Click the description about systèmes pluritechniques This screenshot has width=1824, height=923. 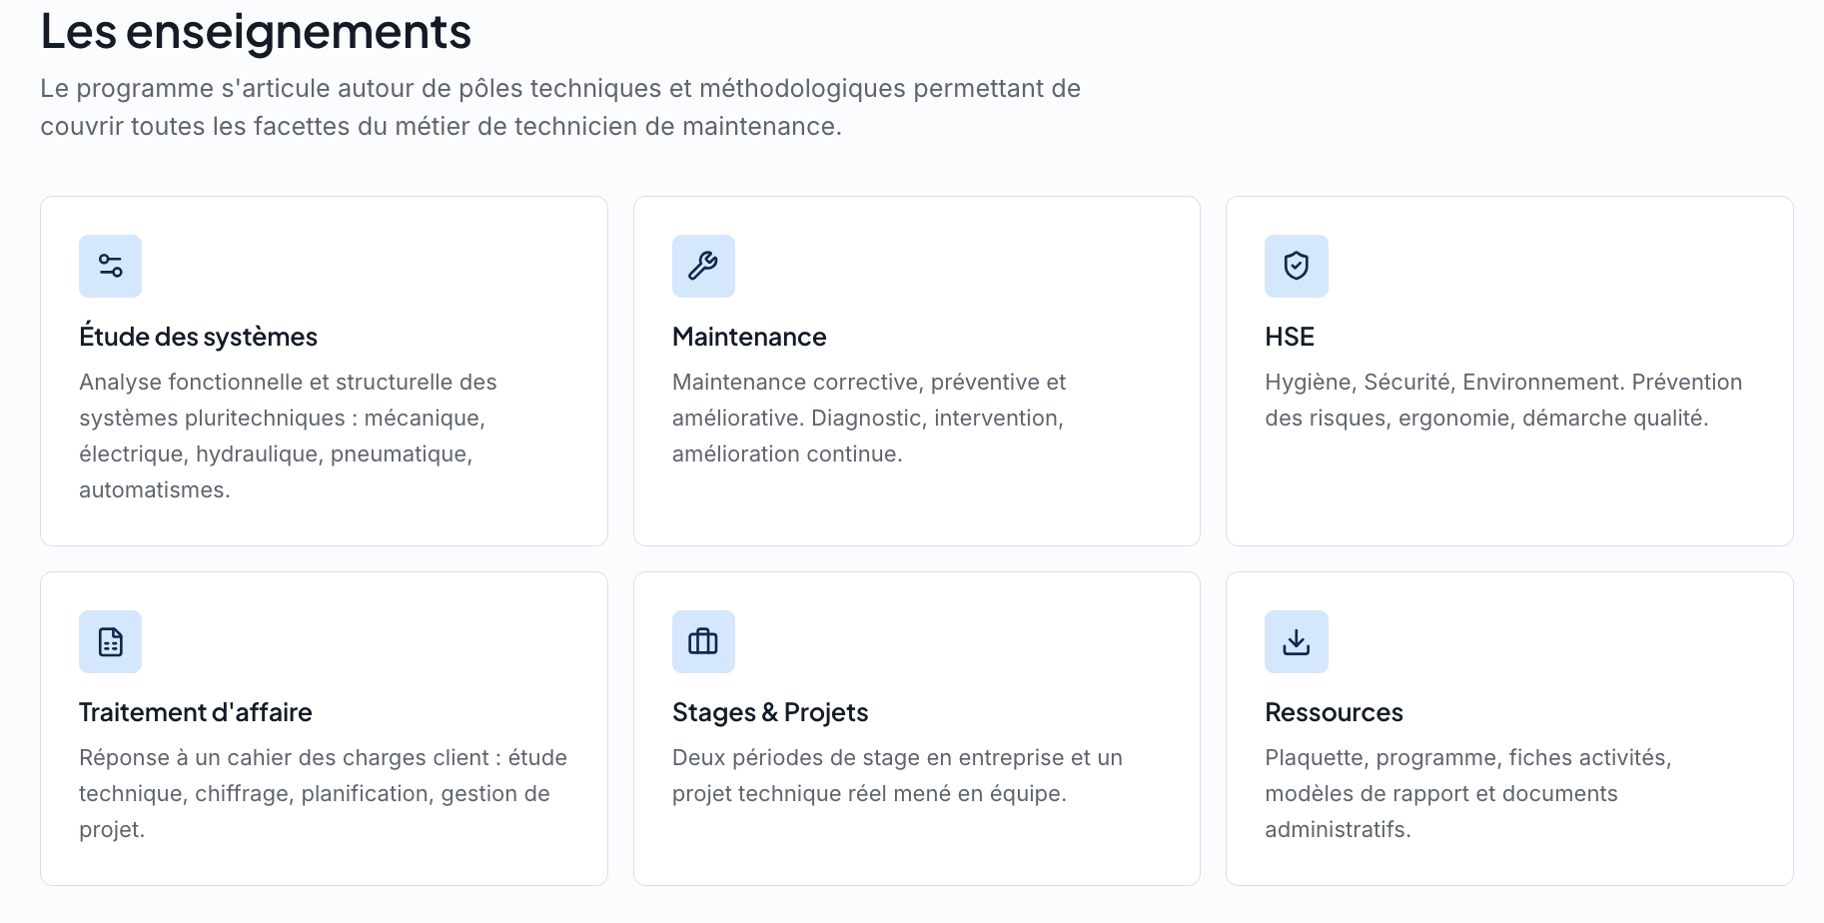tap(288, 436)
